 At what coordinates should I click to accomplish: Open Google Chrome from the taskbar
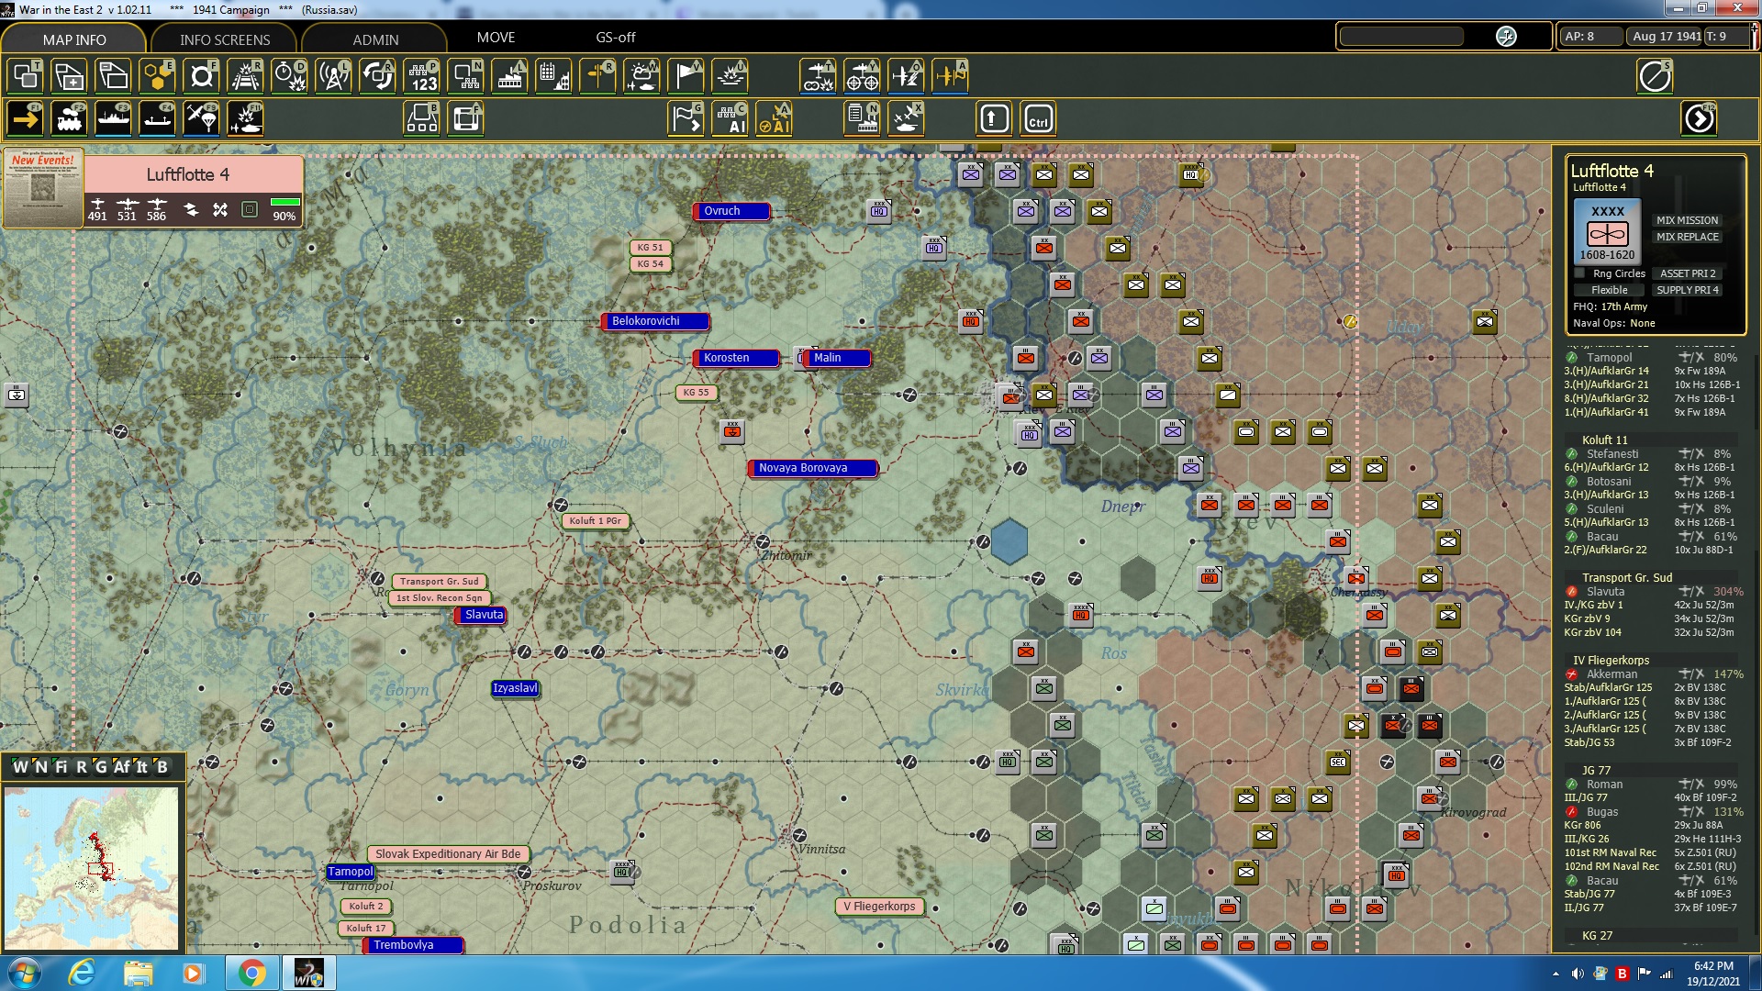point(251,973)
